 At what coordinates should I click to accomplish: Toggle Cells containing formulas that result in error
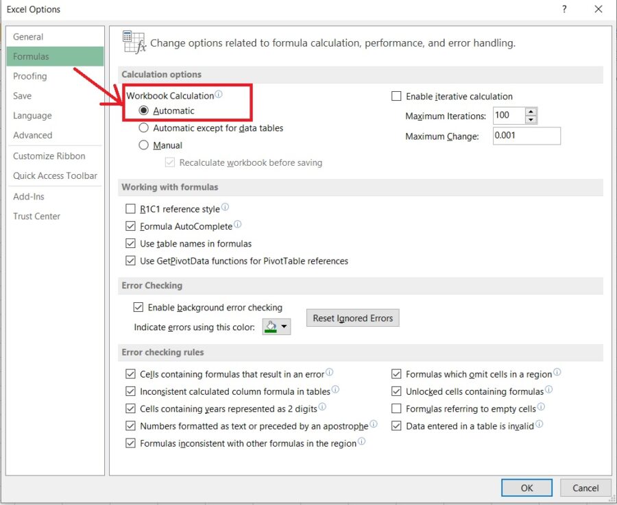(x=130, y=373)
